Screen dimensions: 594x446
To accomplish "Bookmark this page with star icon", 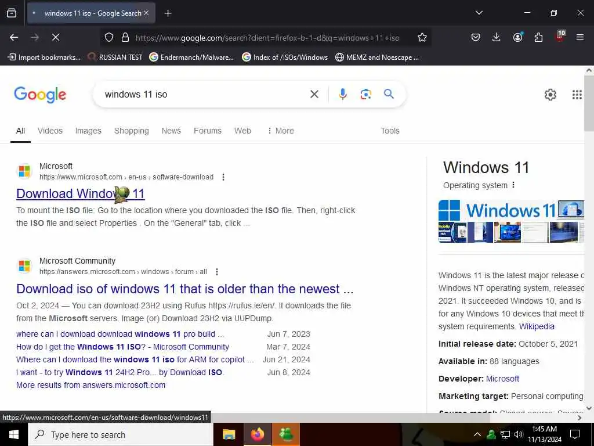I will (422, 37).
